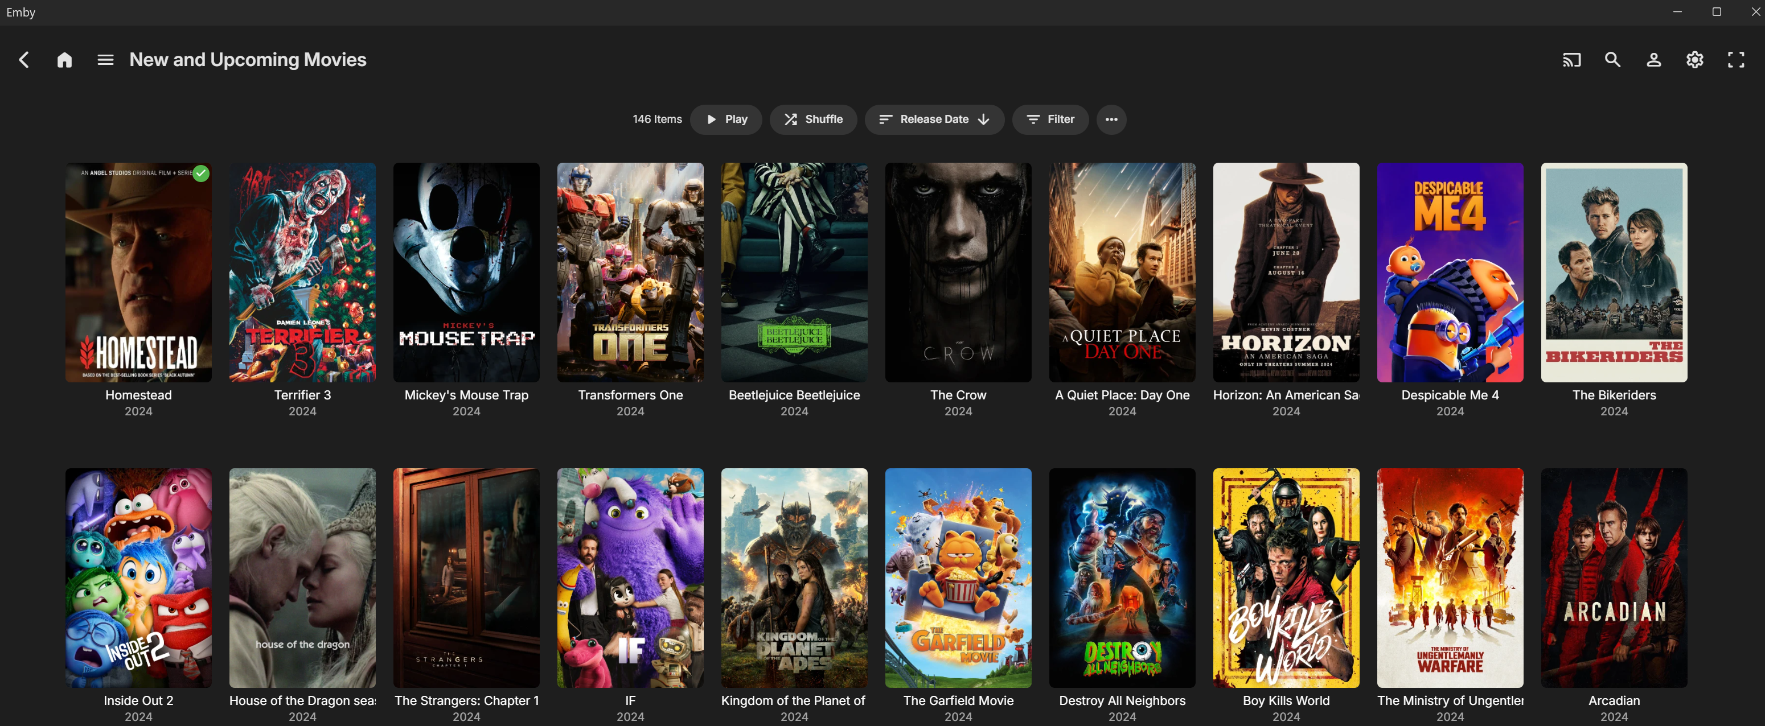This screenshot has height=726, width=1765.
Task: Open the Beetlejuice Beetlejuice poster
Action: (794, 272)
